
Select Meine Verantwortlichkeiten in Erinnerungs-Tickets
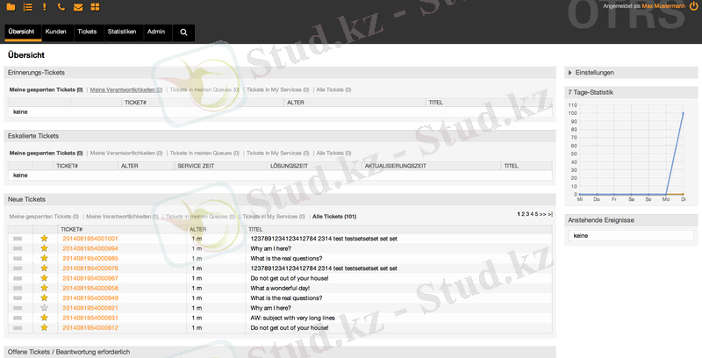[126, 90]
